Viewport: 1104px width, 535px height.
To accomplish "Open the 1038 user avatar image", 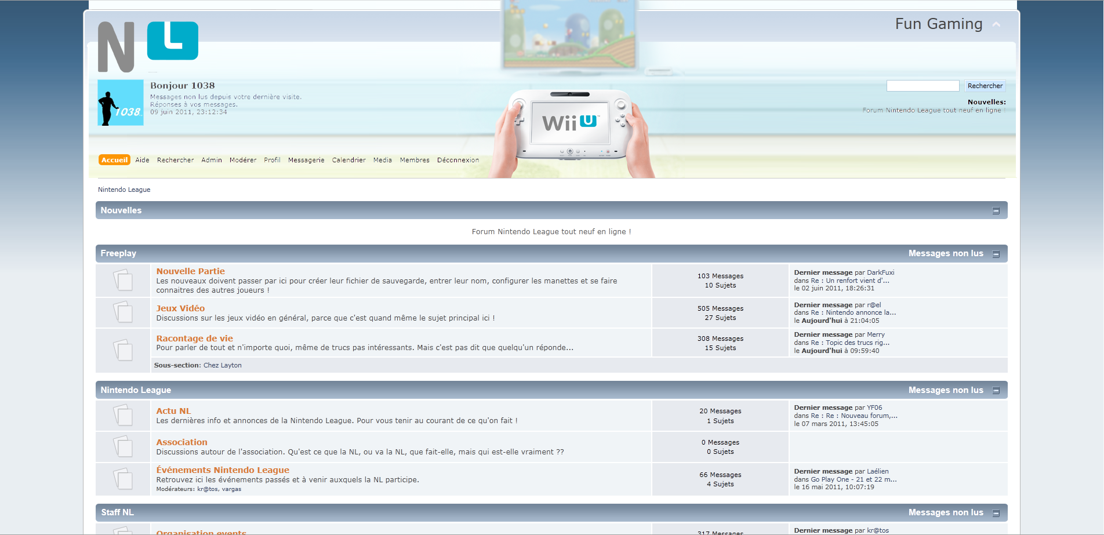I will [x=121, y=103].
